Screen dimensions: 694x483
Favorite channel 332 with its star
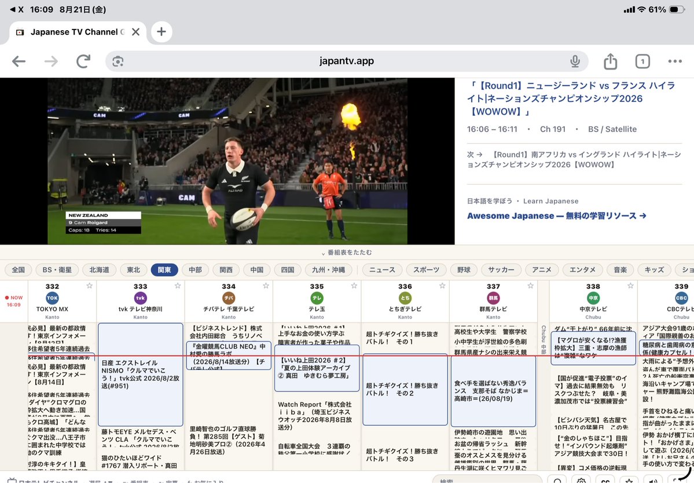click(89, 286)
